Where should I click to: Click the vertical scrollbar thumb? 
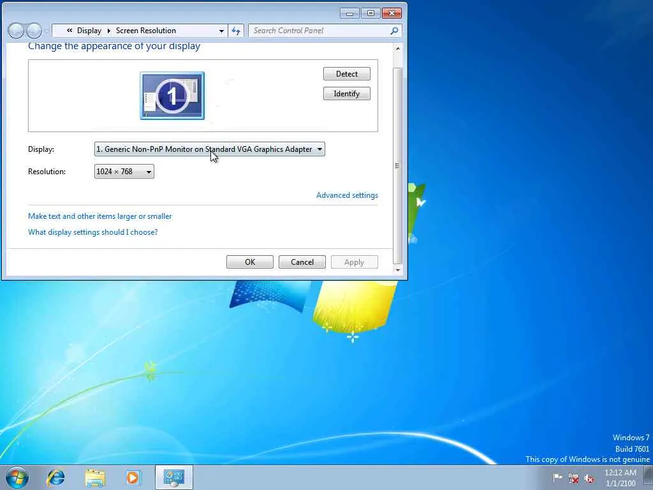[x=398, y=165]
